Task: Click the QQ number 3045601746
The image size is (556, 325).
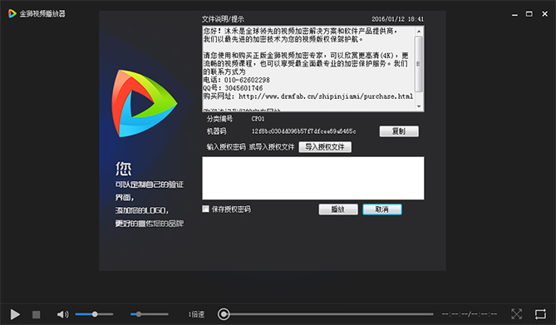Action: 244,88
